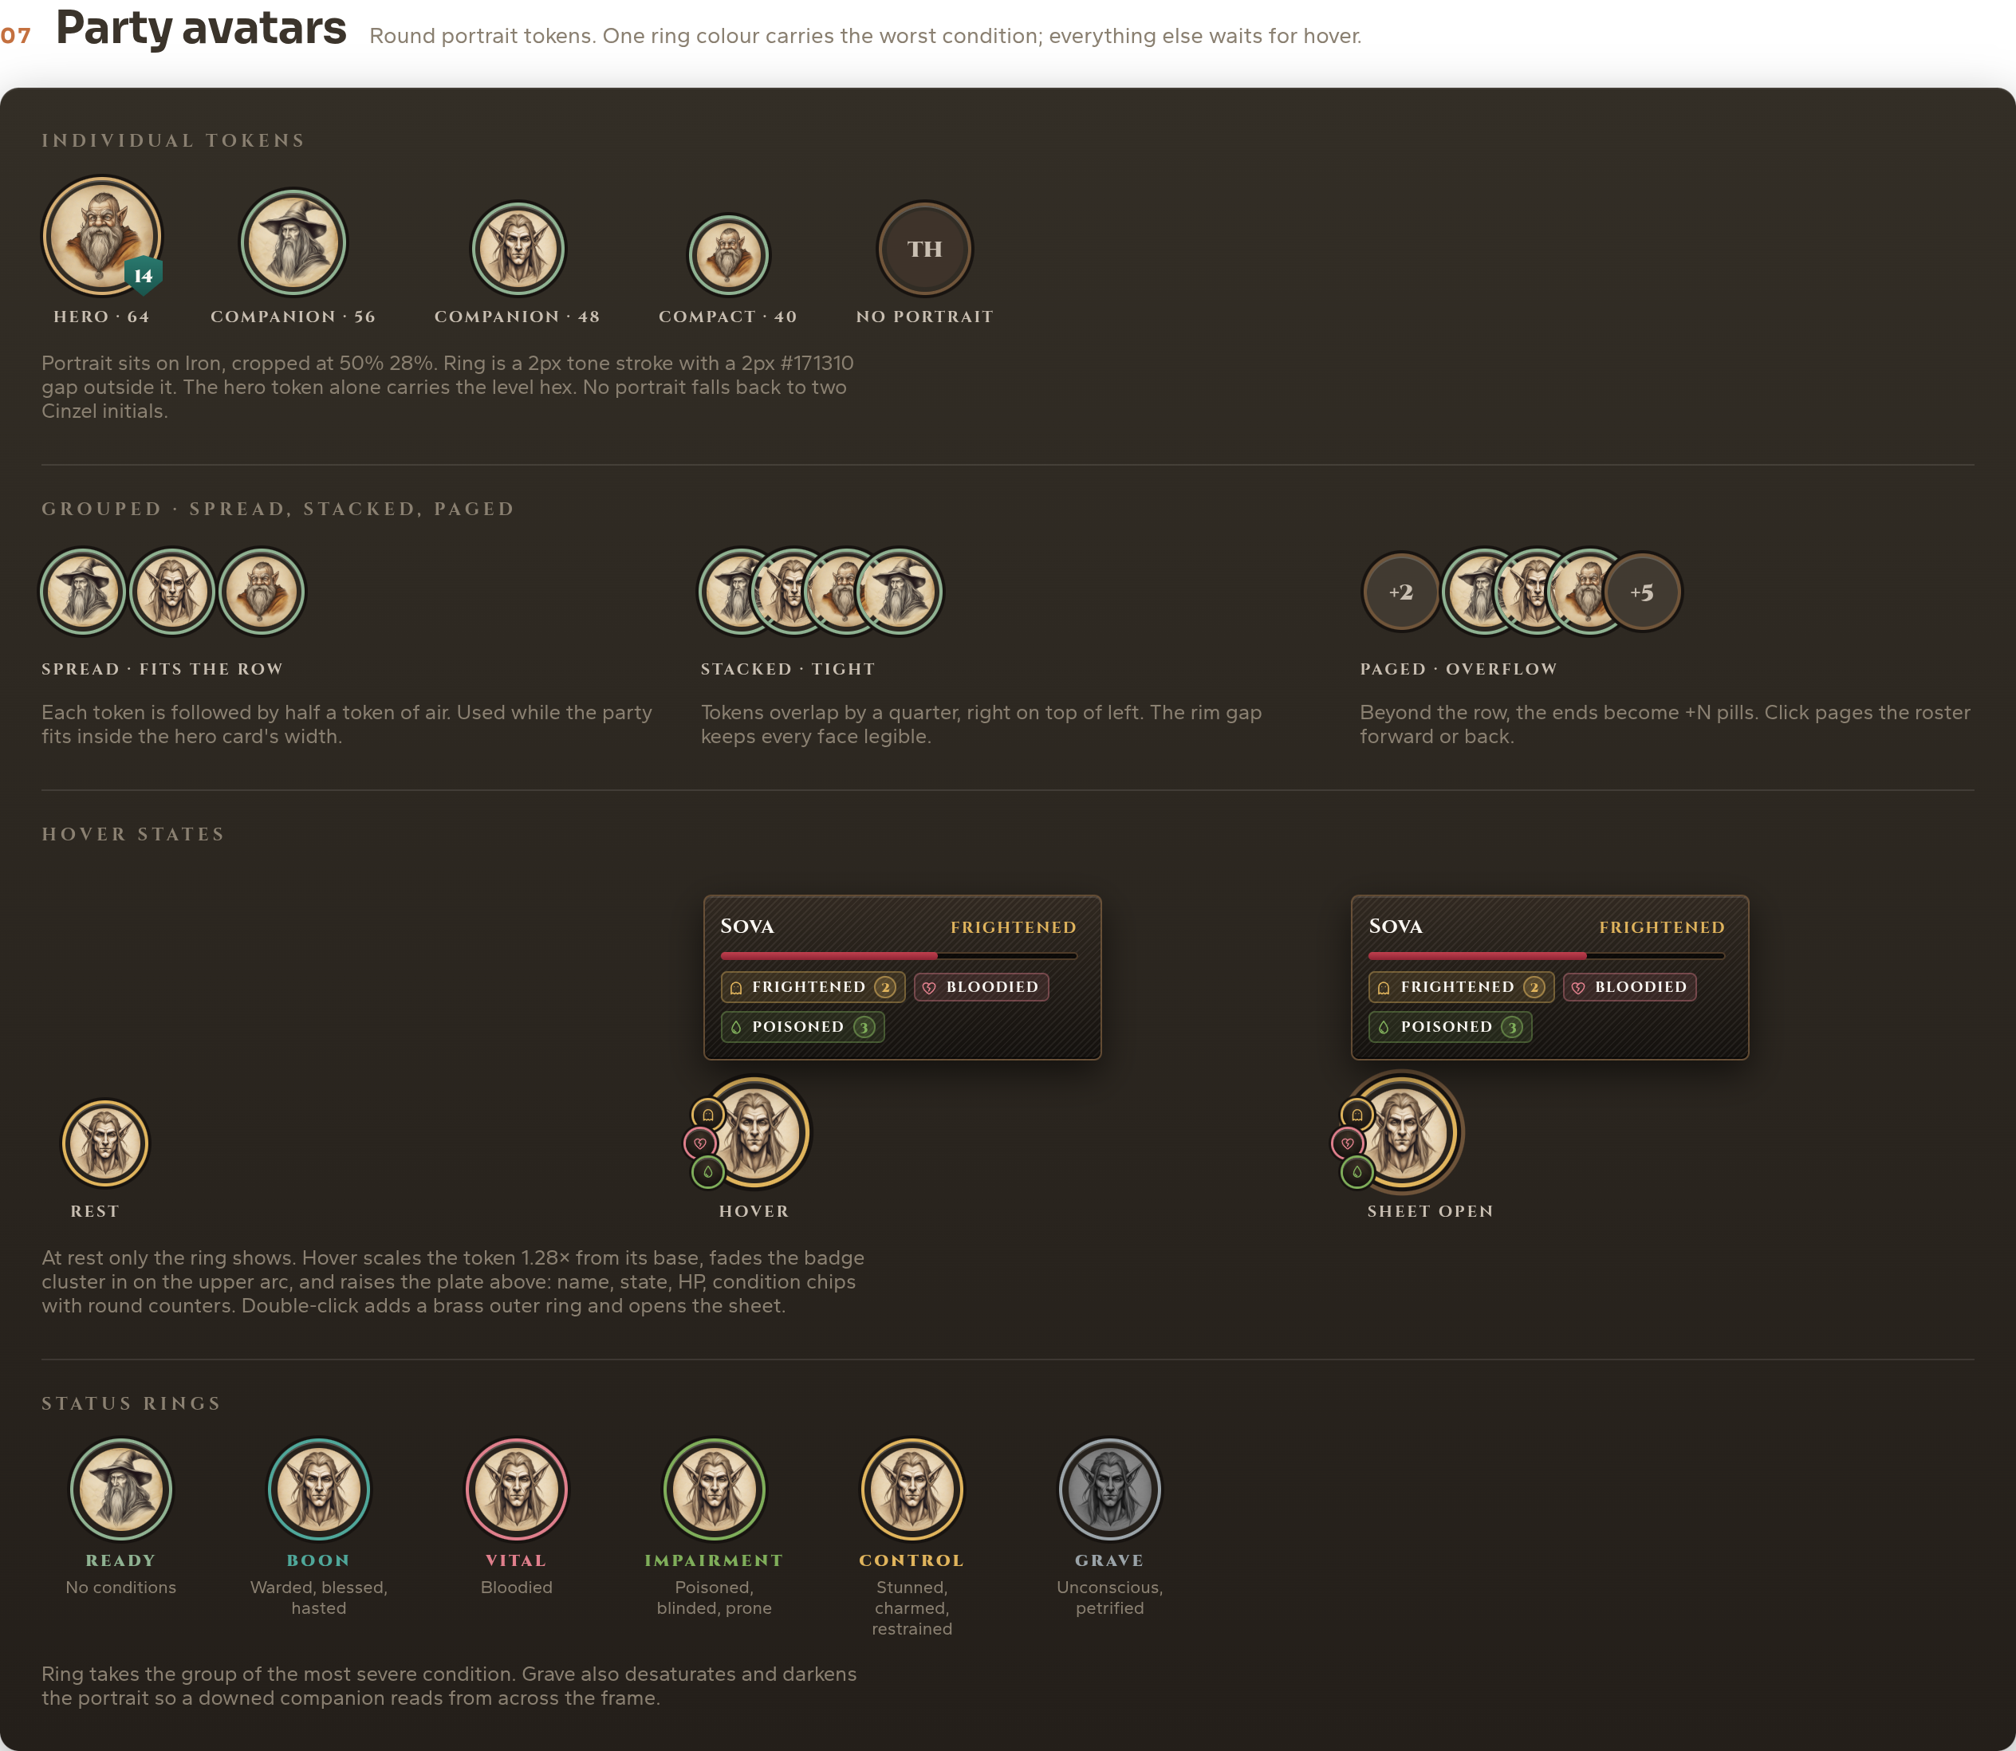Viewport: 2016px width, 1751px height.
Task: Click the round counter 3 on Hover plate Poisoned chip
Action: click(864, 1027)
